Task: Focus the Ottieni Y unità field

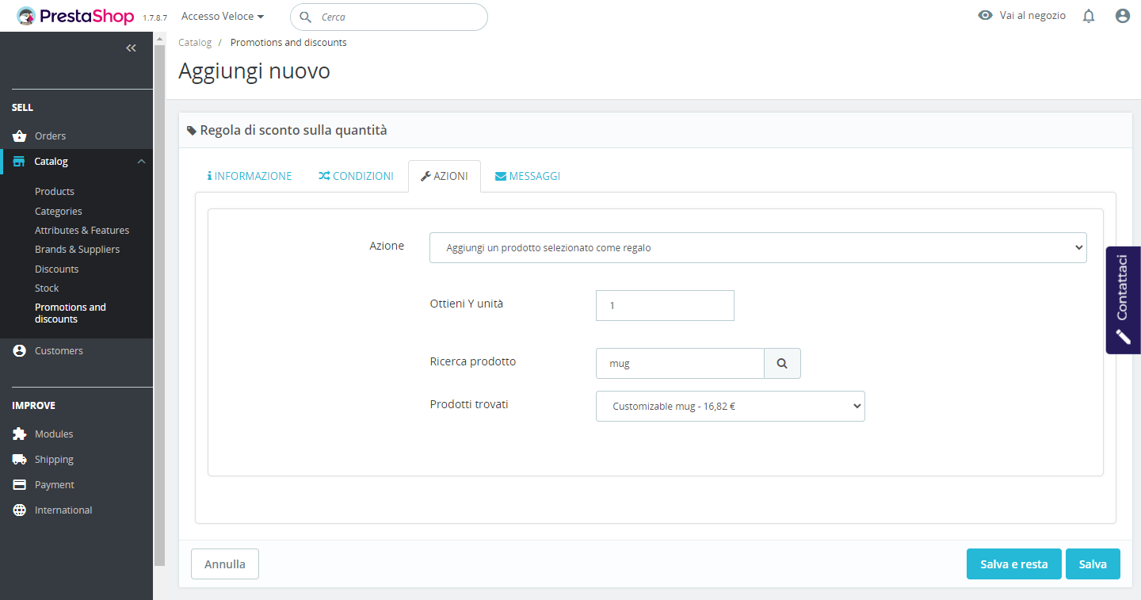Action: (665, 306)
